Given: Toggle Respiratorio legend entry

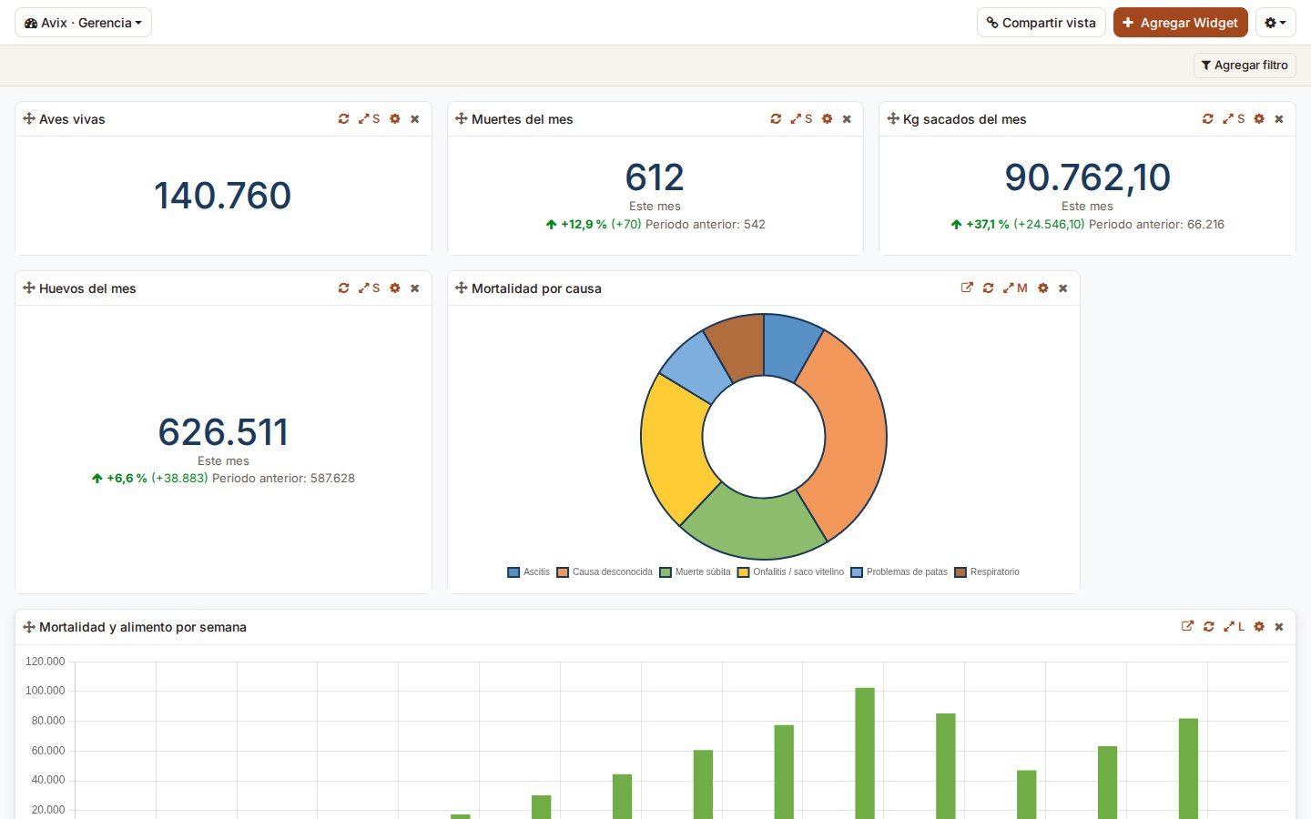Looking at the screenshot, I should click(987, 572).
